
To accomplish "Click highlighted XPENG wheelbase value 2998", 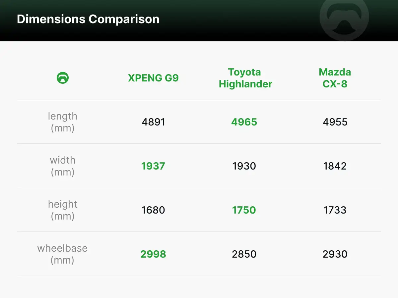I will [x=153, y=254].
